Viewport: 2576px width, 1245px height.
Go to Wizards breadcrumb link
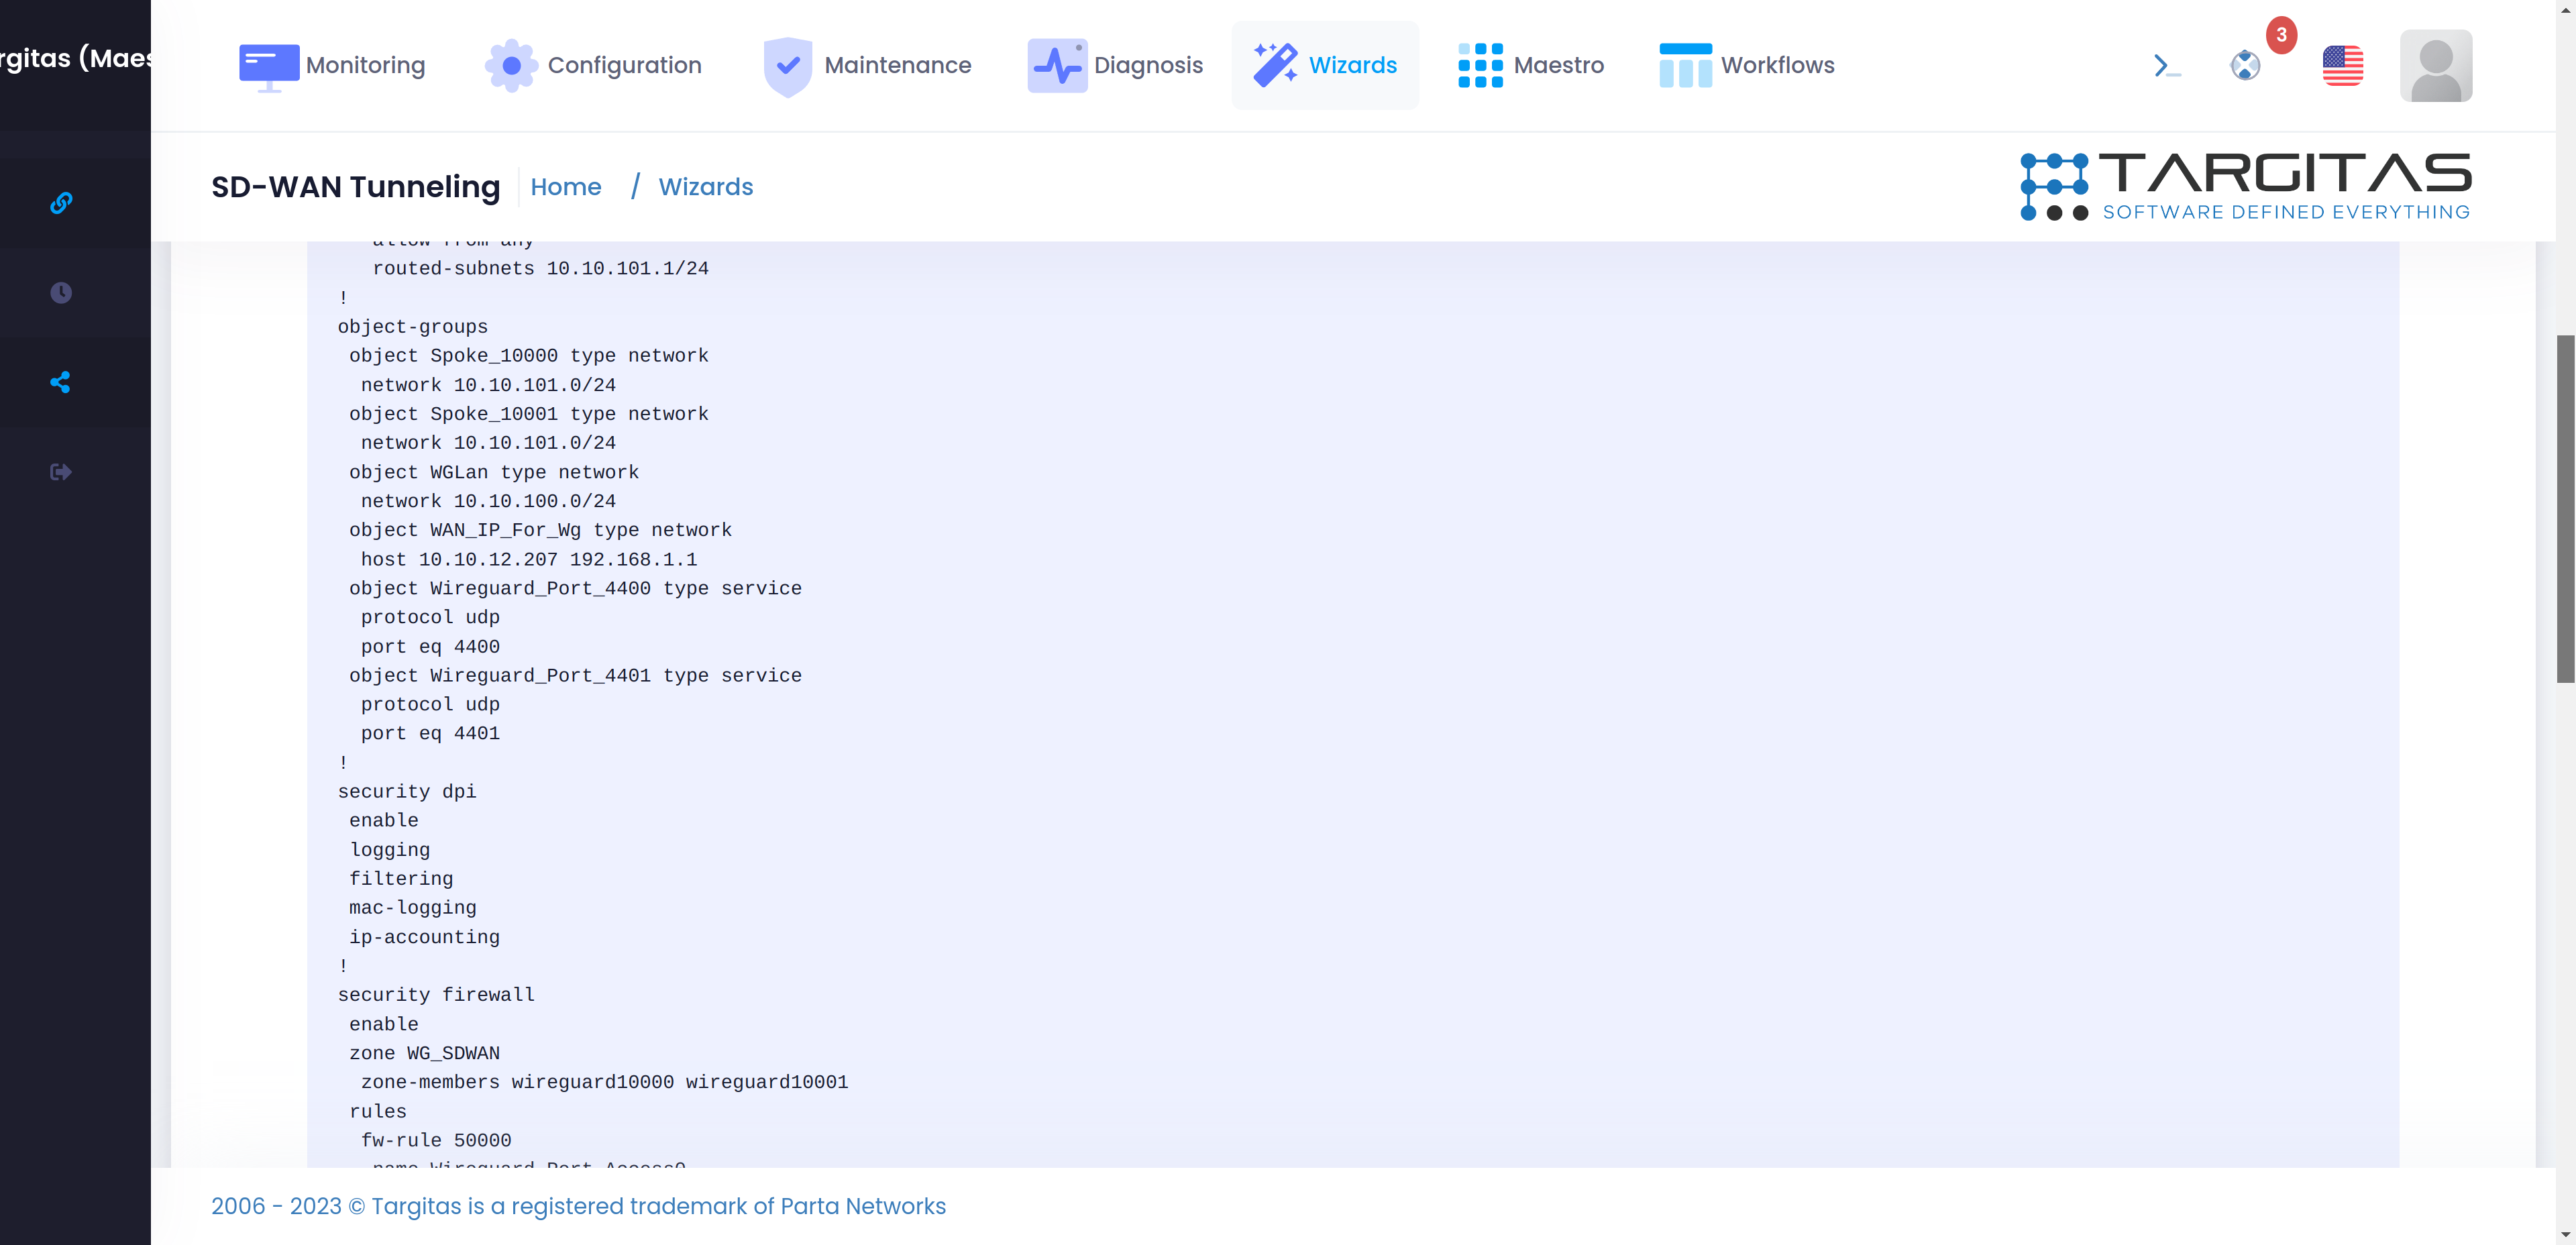[x=706, y=187]
